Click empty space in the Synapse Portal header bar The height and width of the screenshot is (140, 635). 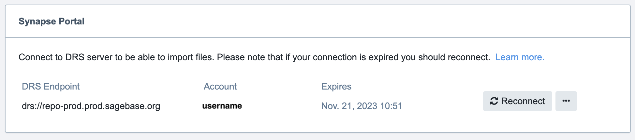(x=326, y=21)
